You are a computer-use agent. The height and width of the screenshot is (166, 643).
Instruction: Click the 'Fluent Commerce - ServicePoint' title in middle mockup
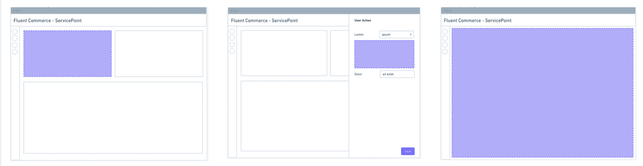[264, 21]
